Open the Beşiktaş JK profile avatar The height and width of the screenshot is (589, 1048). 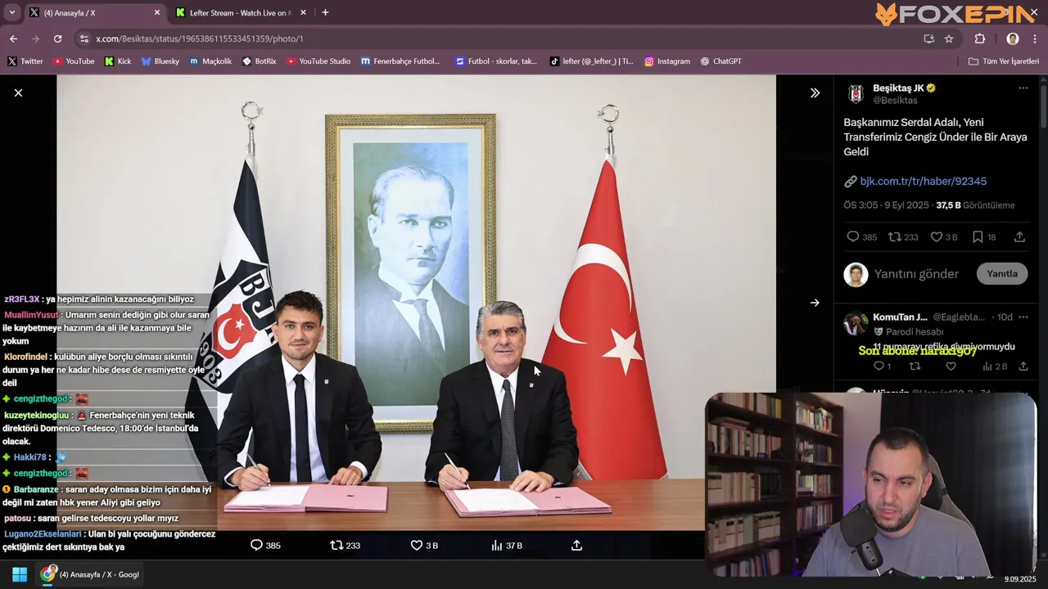[x=856, y=94]
